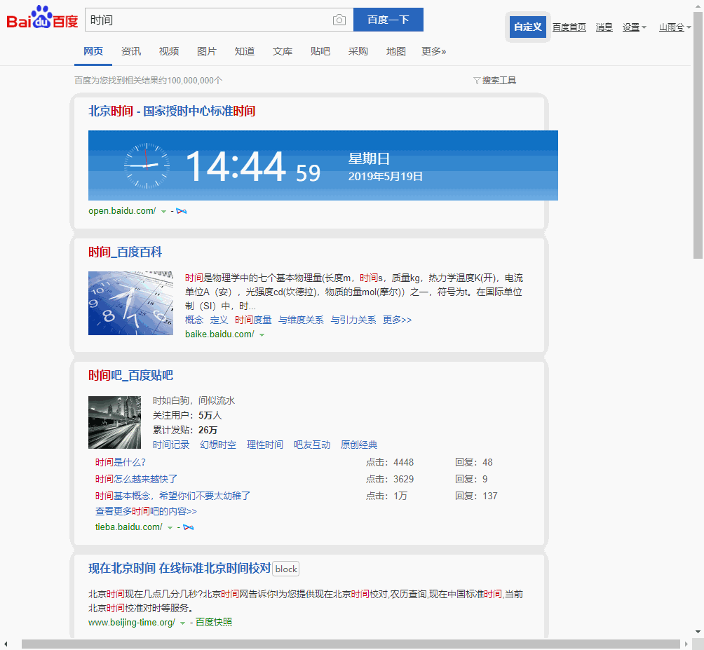
Task: Open the 幻想时空 Tieba category
Action: point(218,445)
